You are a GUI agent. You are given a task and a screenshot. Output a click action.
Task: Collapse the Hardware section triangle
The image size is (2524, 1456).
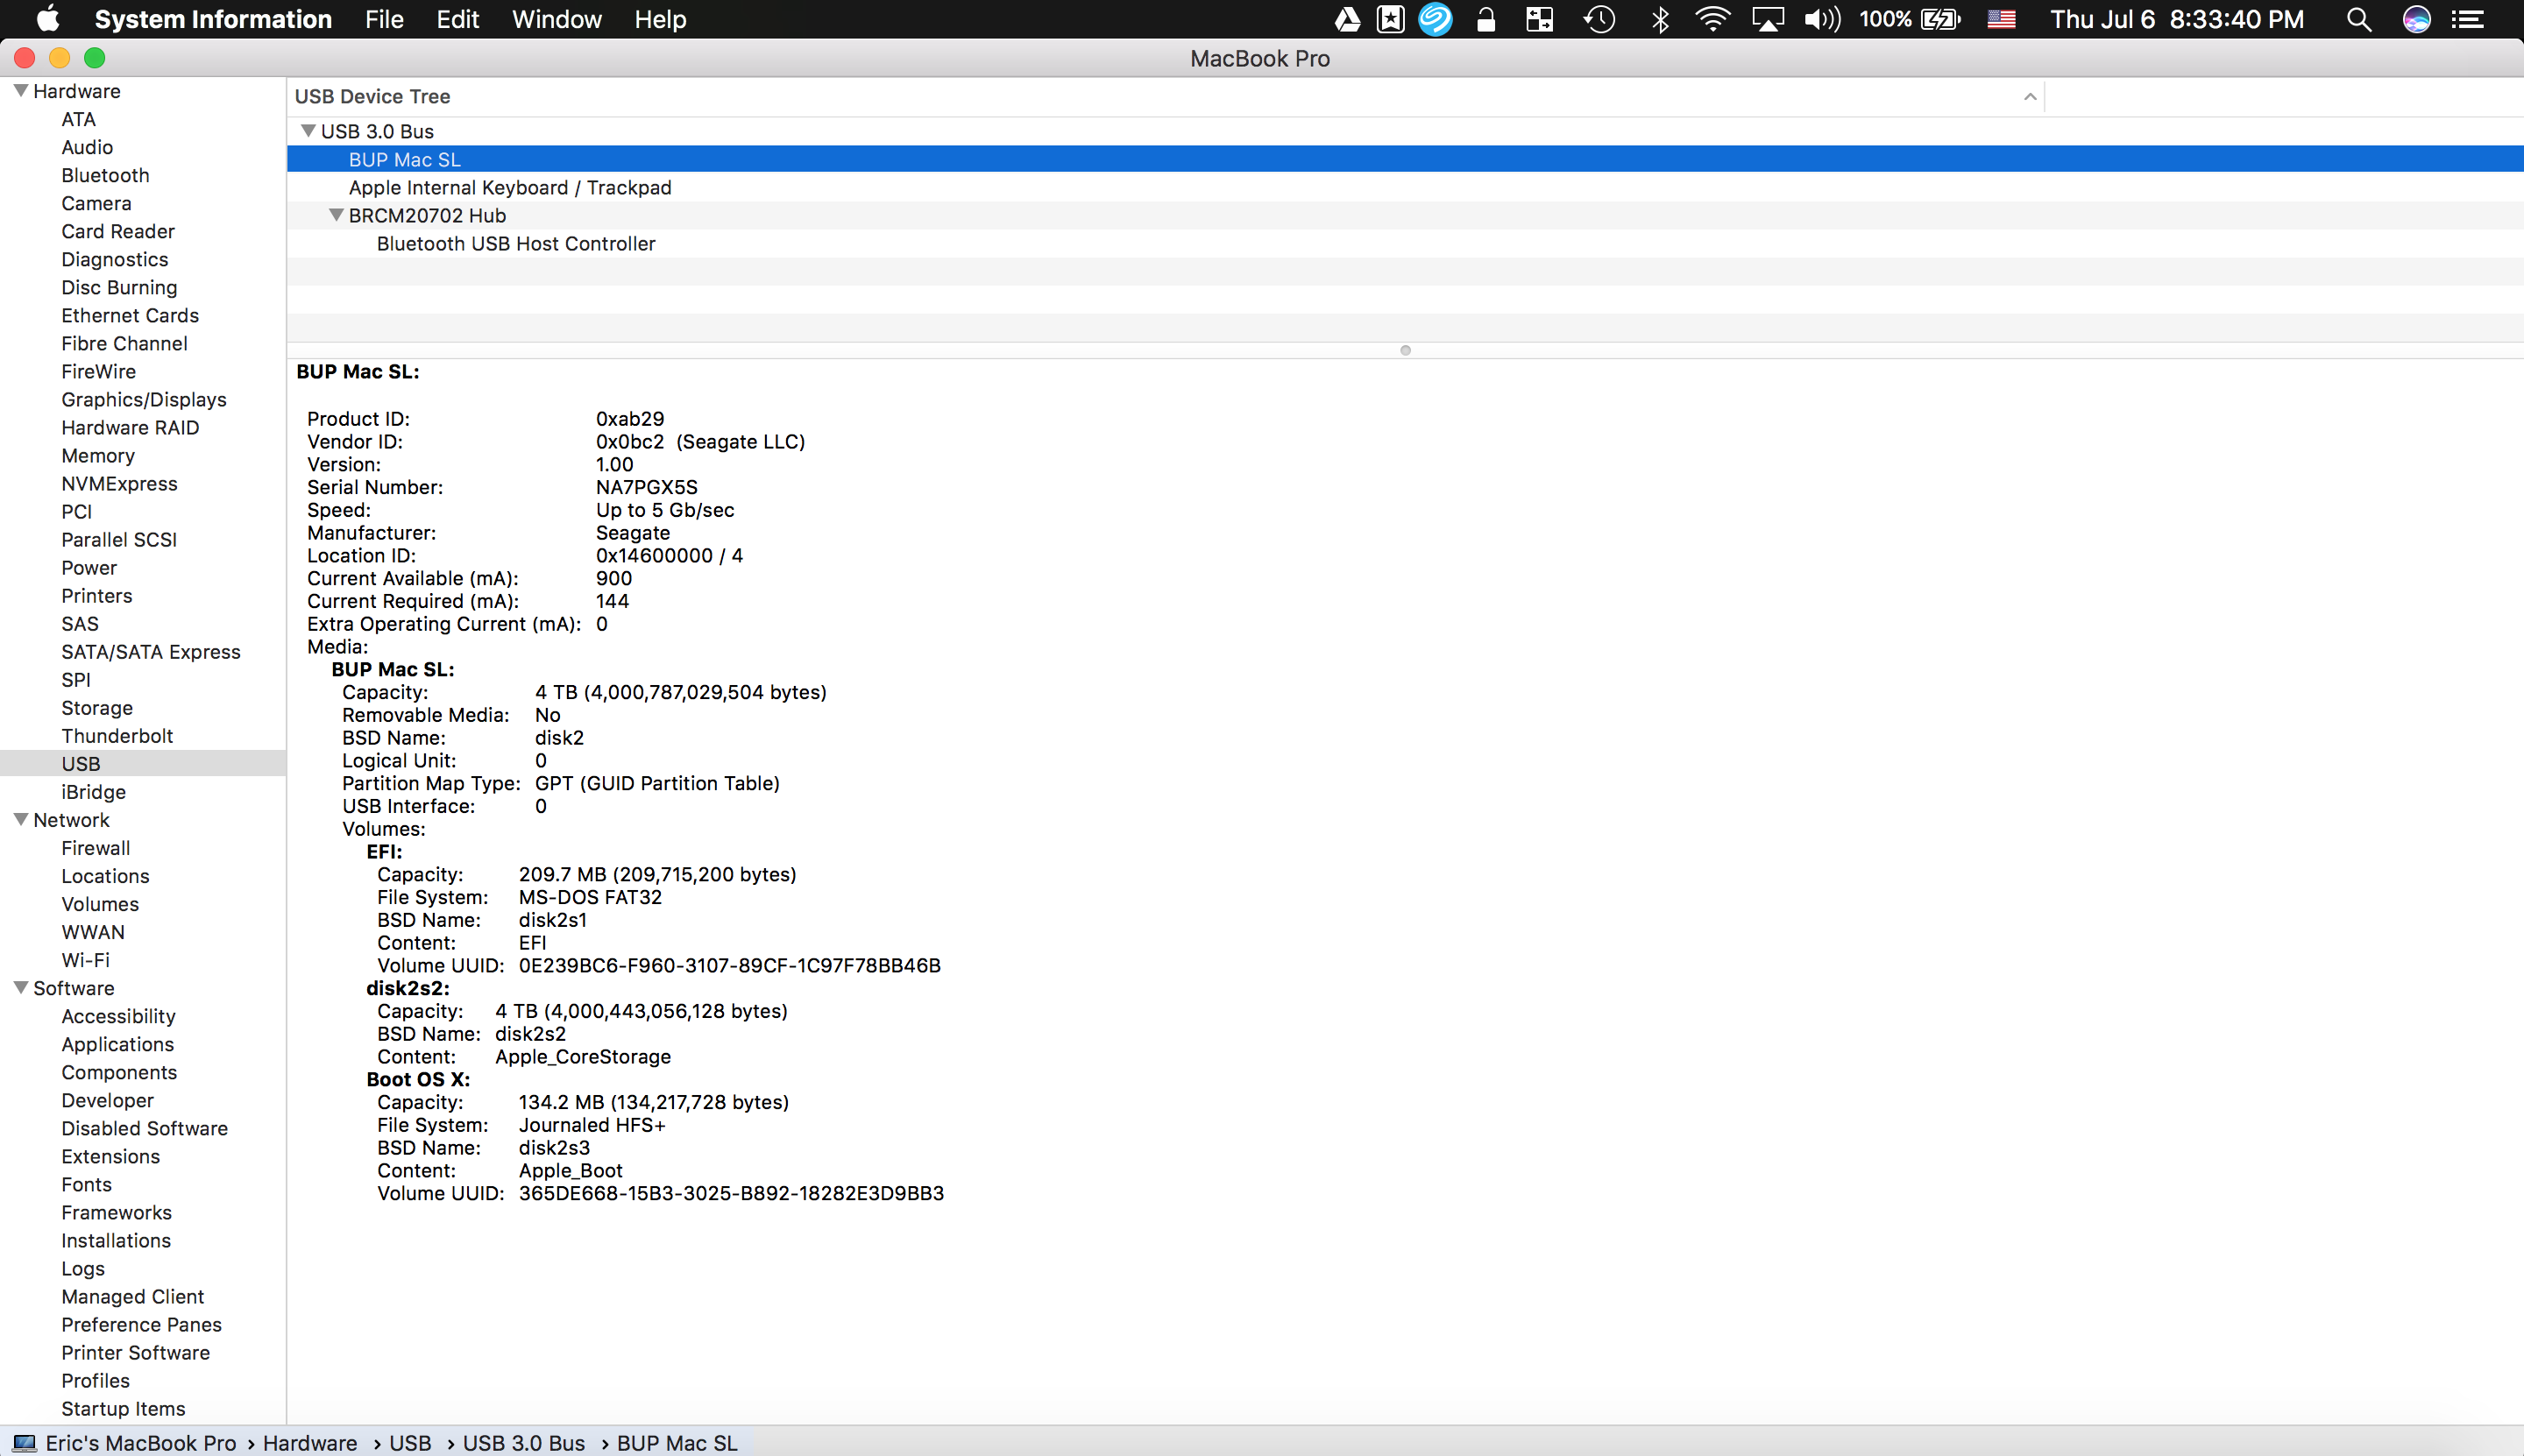pos(20,91)
